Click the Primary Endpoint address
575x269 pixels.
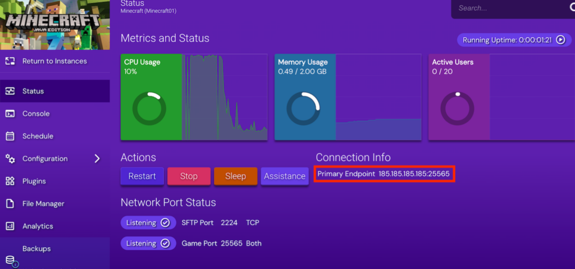(x=414, y=174)
